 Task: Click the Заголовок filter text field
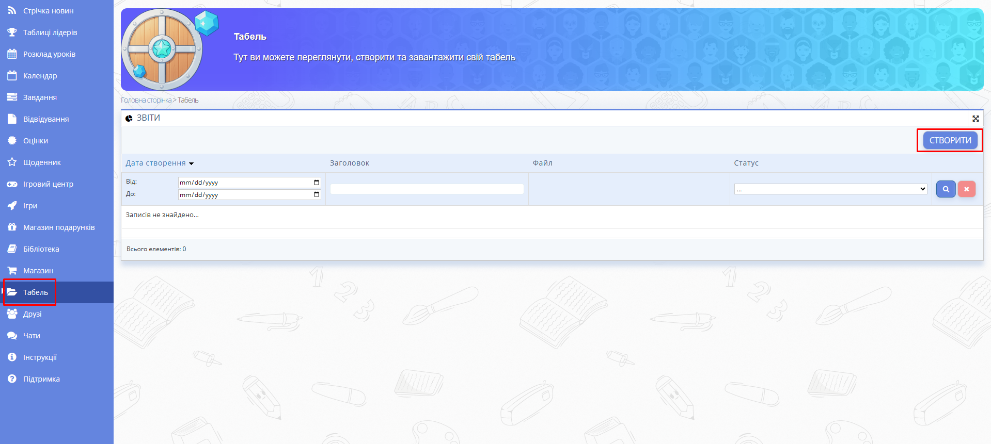coord(427,189)
